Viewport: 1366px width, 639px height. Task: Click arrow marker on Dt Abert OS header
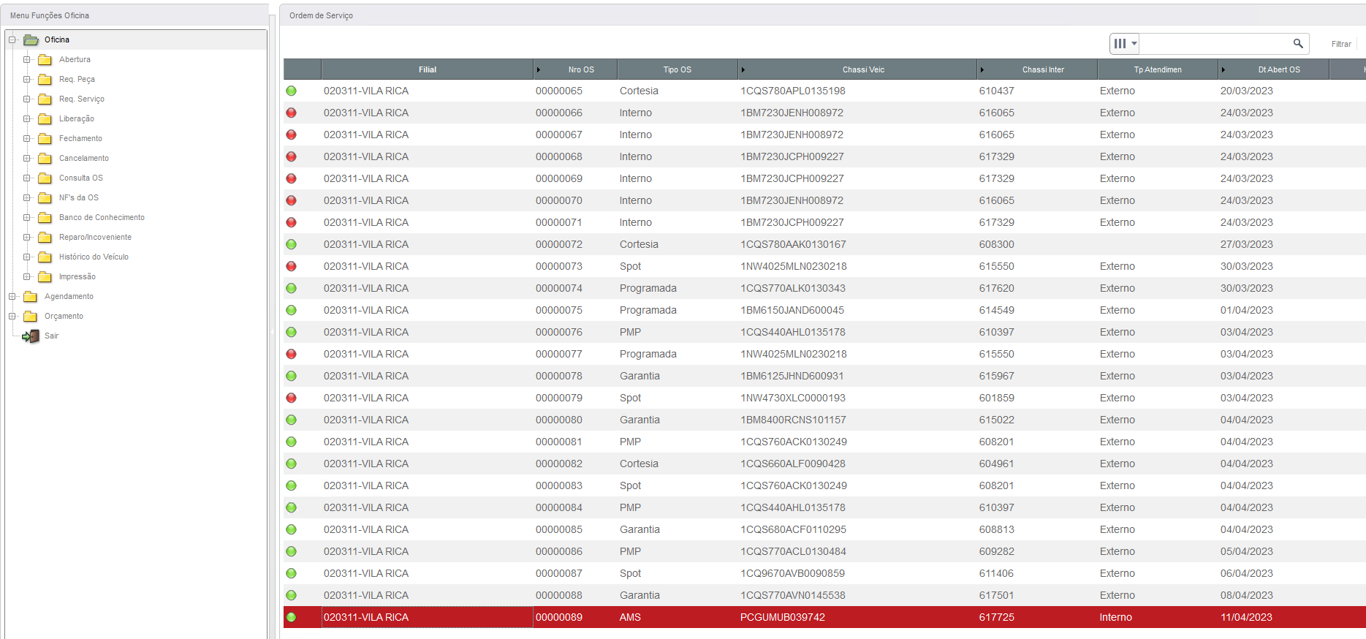coord(1223,70)
